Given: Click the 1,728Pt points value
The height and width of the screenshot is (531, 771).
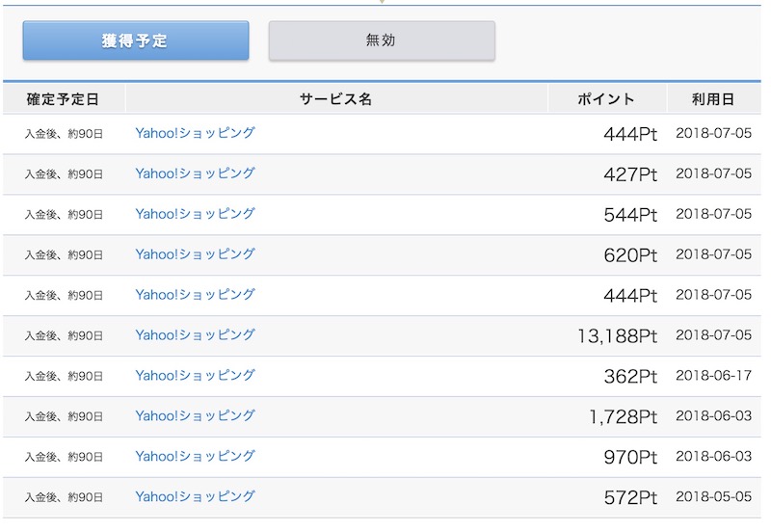Looking at the screenshot, I should click(623, 417).
